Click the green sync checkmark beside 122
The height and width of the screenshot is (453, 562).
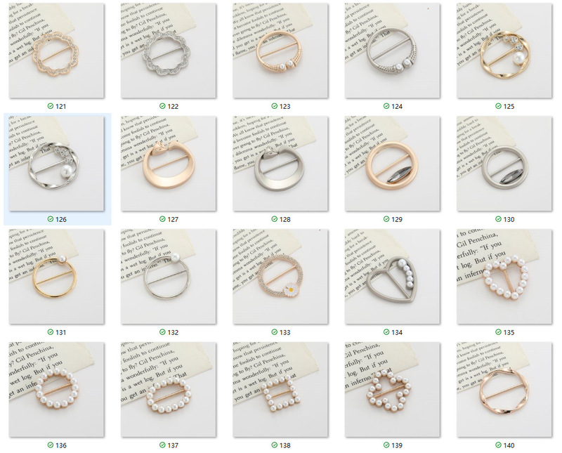click(162, 106)
